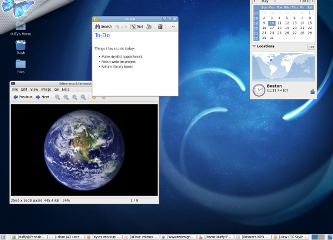Select date 11 in the calendar
The image size is (333, 240).
[279, 23]
